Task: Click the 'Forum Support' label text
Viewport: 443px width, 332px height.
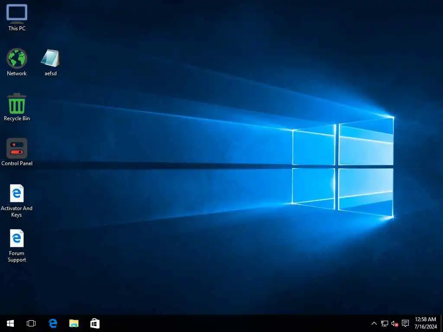Action: pos(17,257)
